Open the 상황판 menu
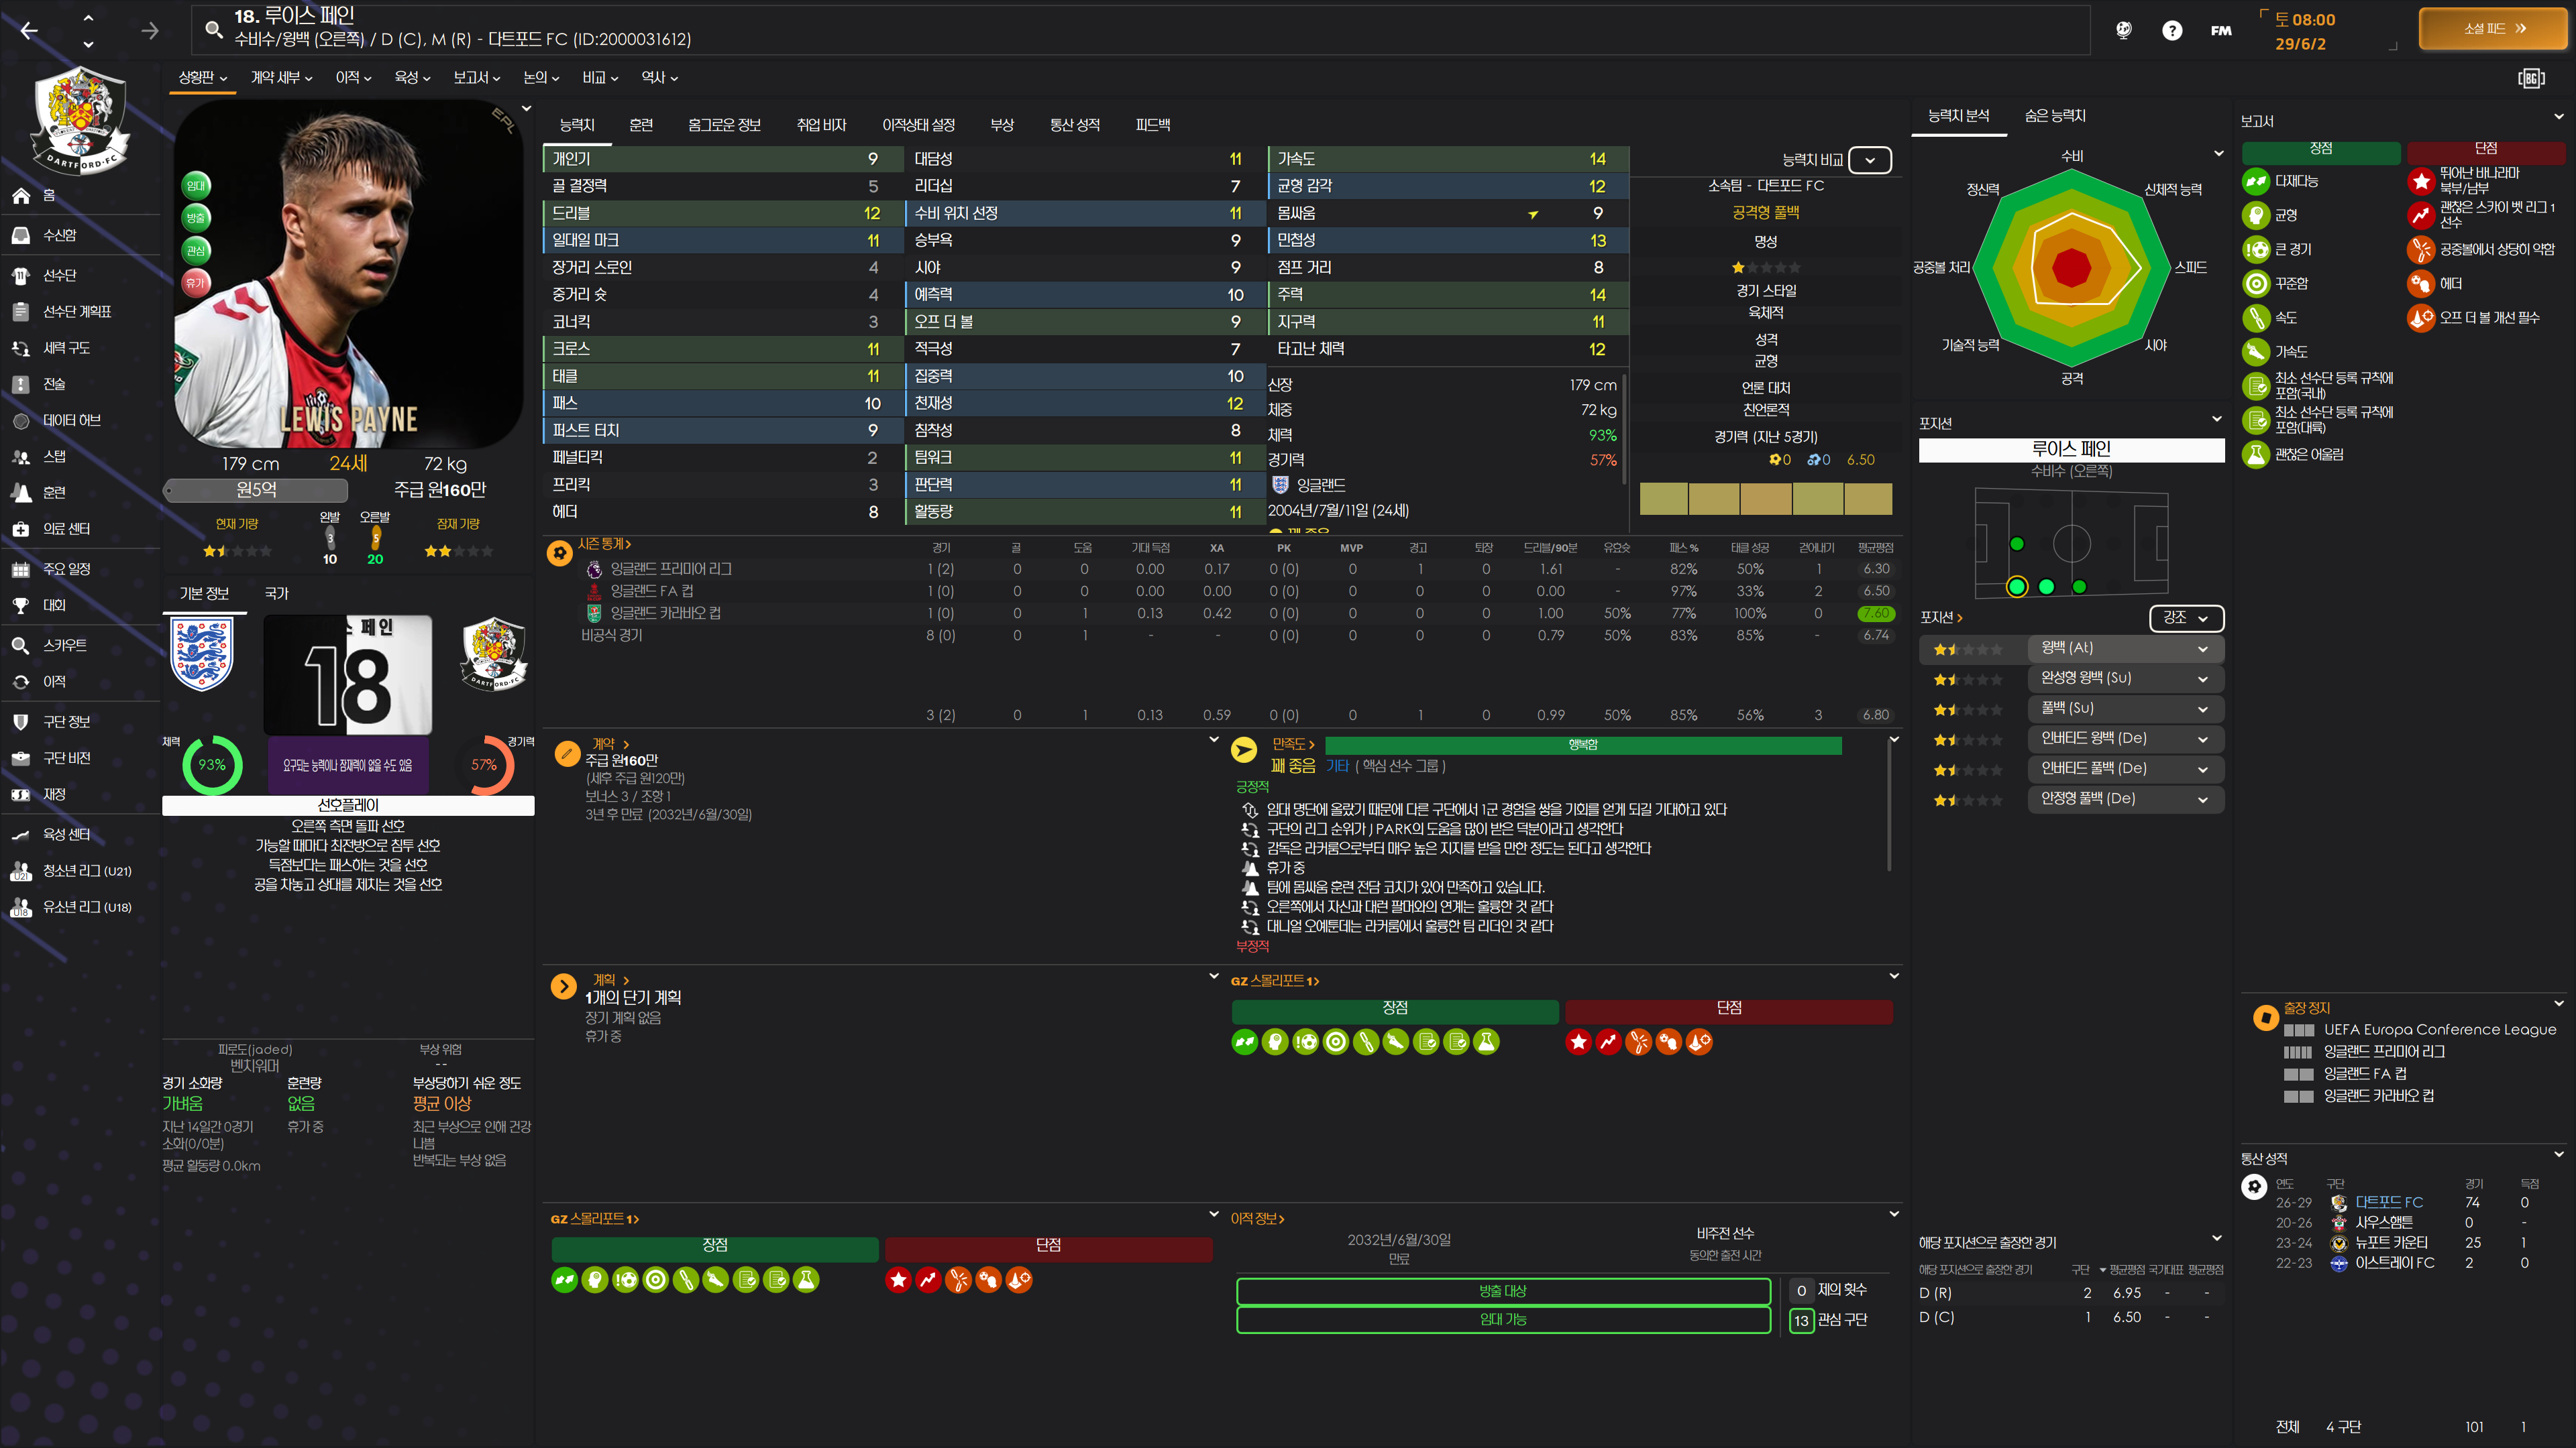 [x=203, y=77]
